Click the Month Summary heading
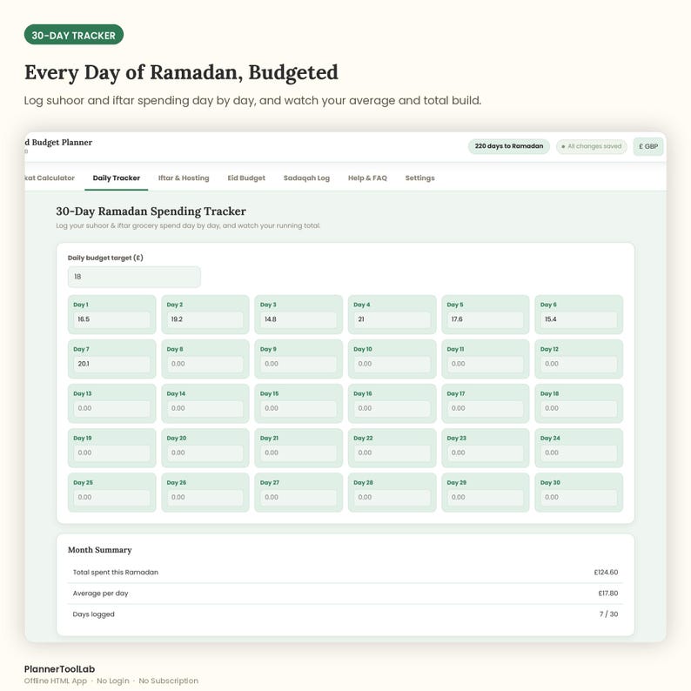The width and height of the screenshot is (691, 691). (100, 550)
